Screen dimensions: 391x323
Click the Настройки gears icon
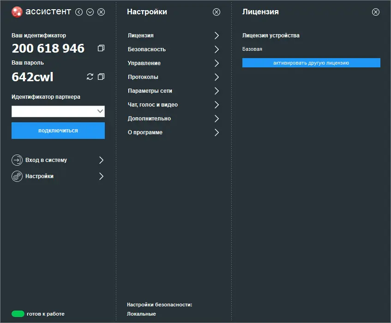pyautogui.click(x=17, y=176)
